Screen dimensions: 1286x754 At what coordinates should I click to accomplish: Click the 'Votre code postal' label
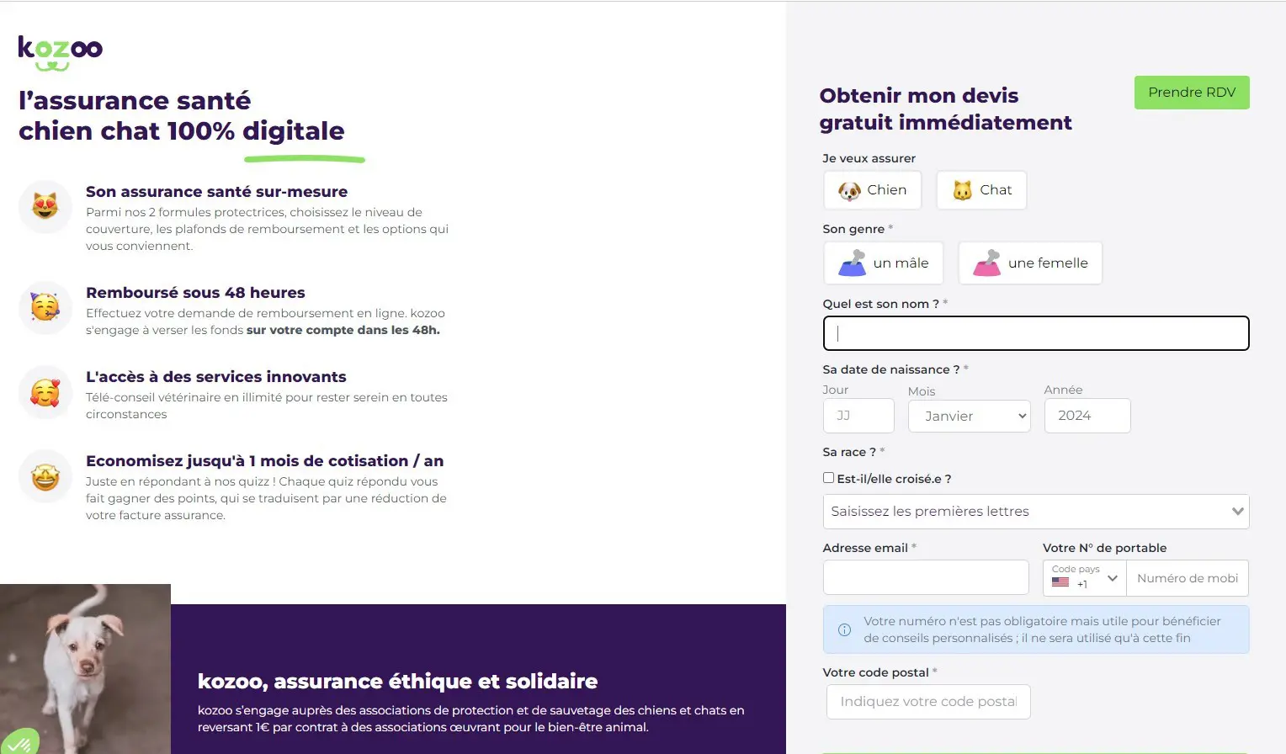coord(875,672)
